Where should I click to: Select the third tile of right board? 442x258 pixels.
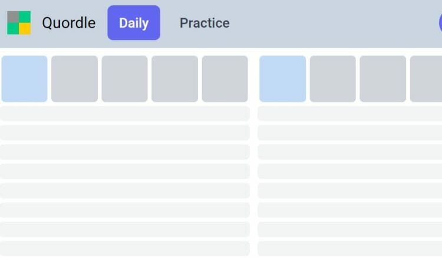pyautogui.click(x=383, y=79)
